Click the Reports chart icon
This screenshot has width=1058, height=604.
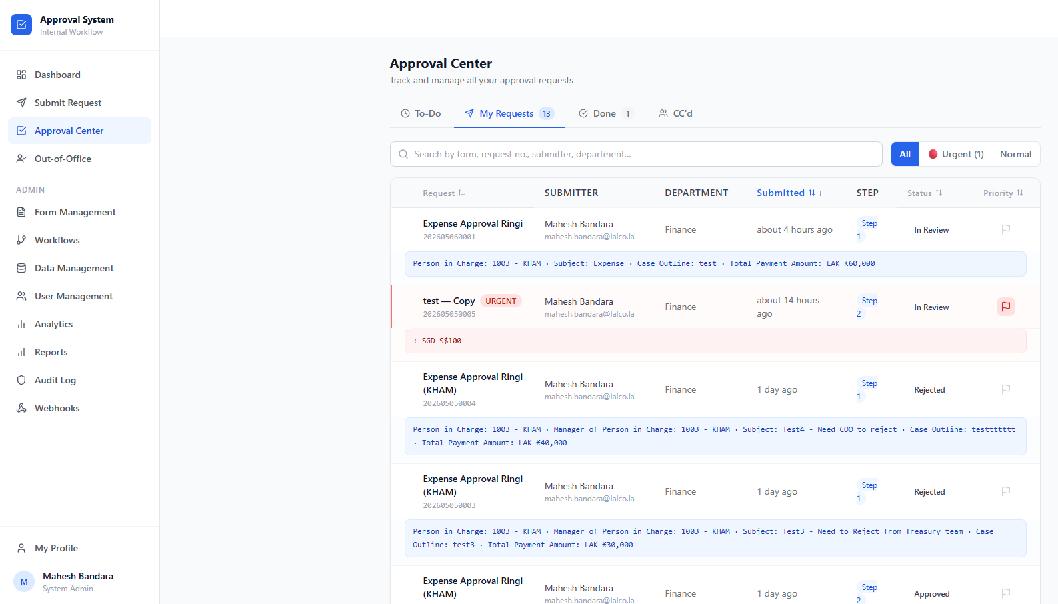21,352
